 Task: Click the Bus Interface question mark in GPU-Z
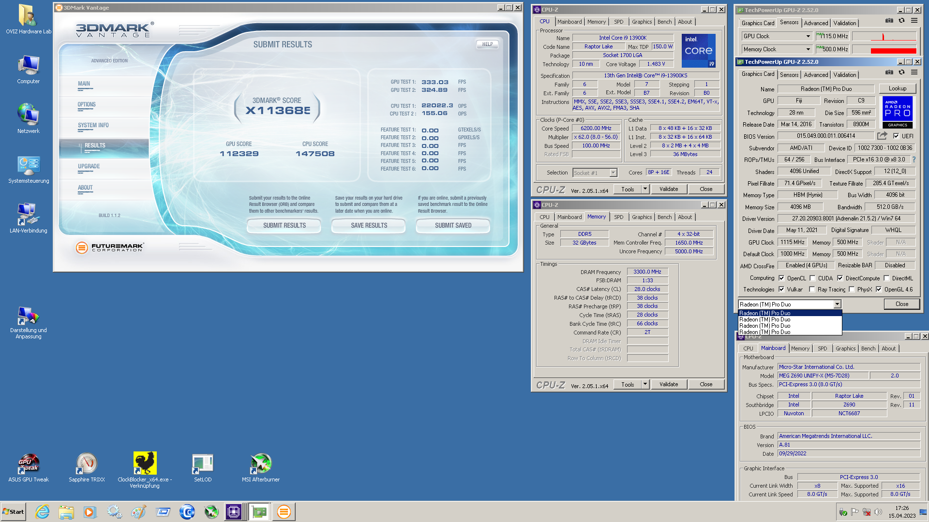pyautogui.click(x=914, y=159)
